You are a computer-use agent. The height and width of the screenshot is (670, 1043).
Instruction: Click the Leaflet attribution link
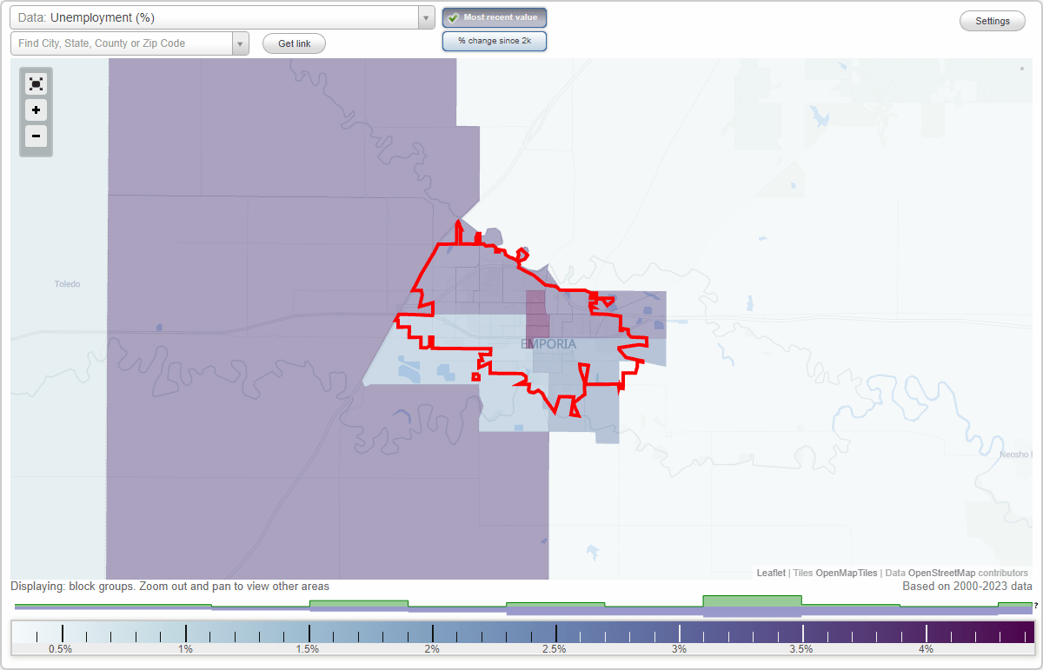pos(770,573)
